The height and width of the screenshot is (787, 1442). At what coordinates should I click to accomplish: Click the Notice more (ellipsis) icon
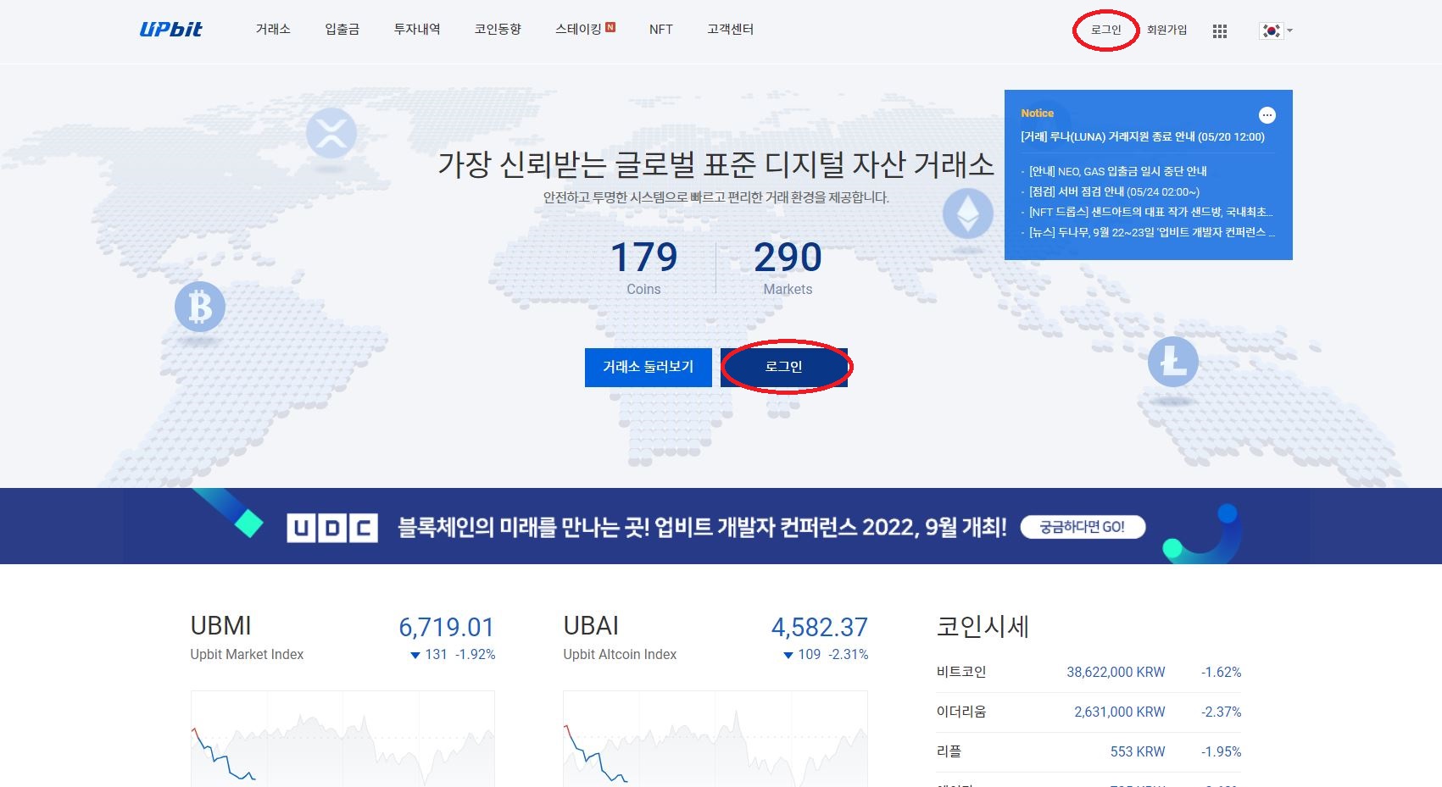click(x=1267, y=115)
